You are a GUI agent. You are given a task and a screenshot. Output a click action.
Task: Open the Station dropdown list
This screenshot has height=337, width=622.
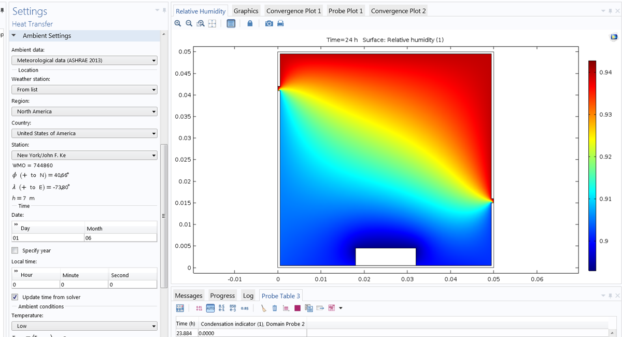point(84,155)
